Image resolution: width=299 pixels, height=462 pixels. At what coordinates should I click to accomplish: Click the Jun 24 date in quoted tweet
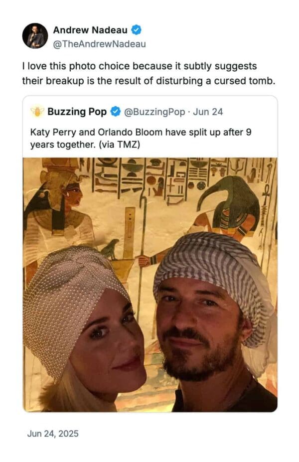[208, 112]
